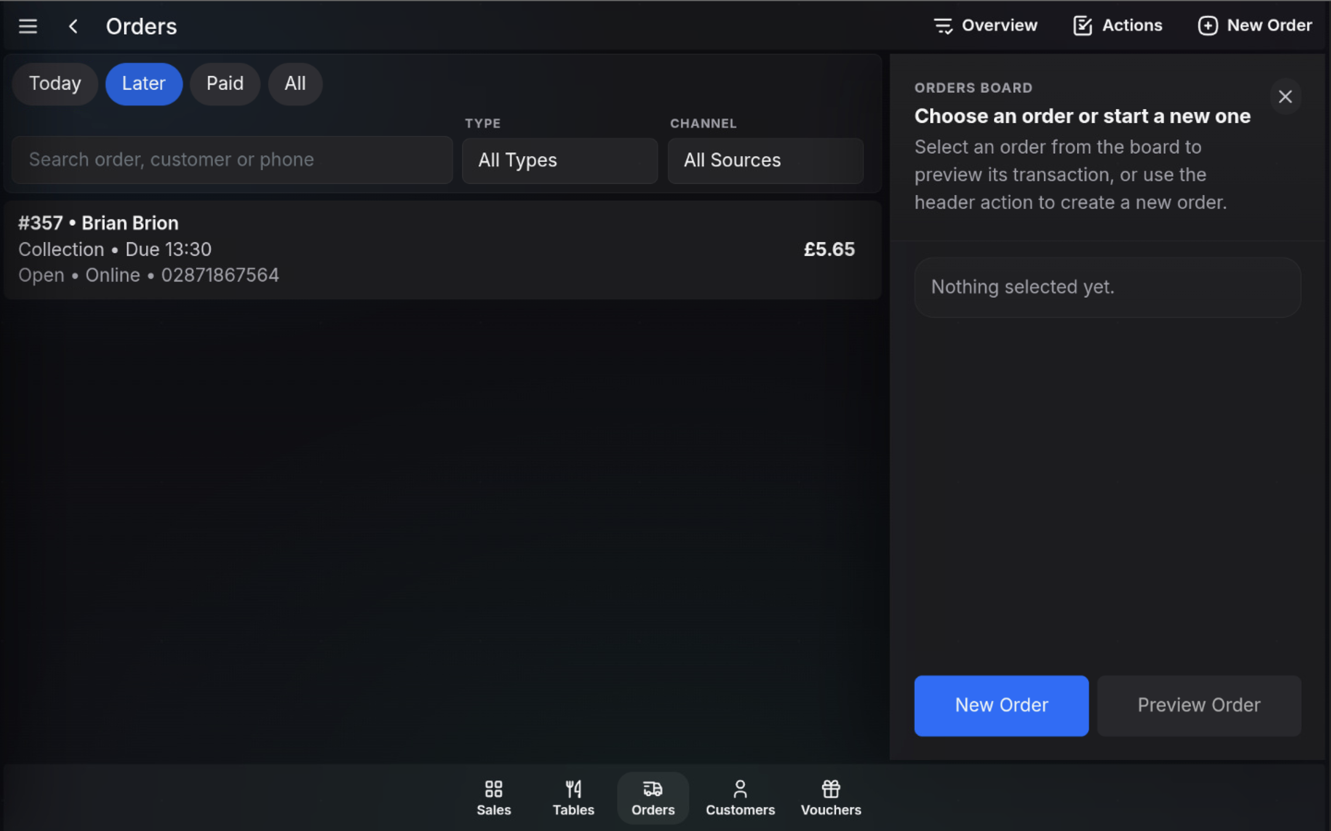
Task: Expand the All Sources channel dropdown
Action: [765, 160]
